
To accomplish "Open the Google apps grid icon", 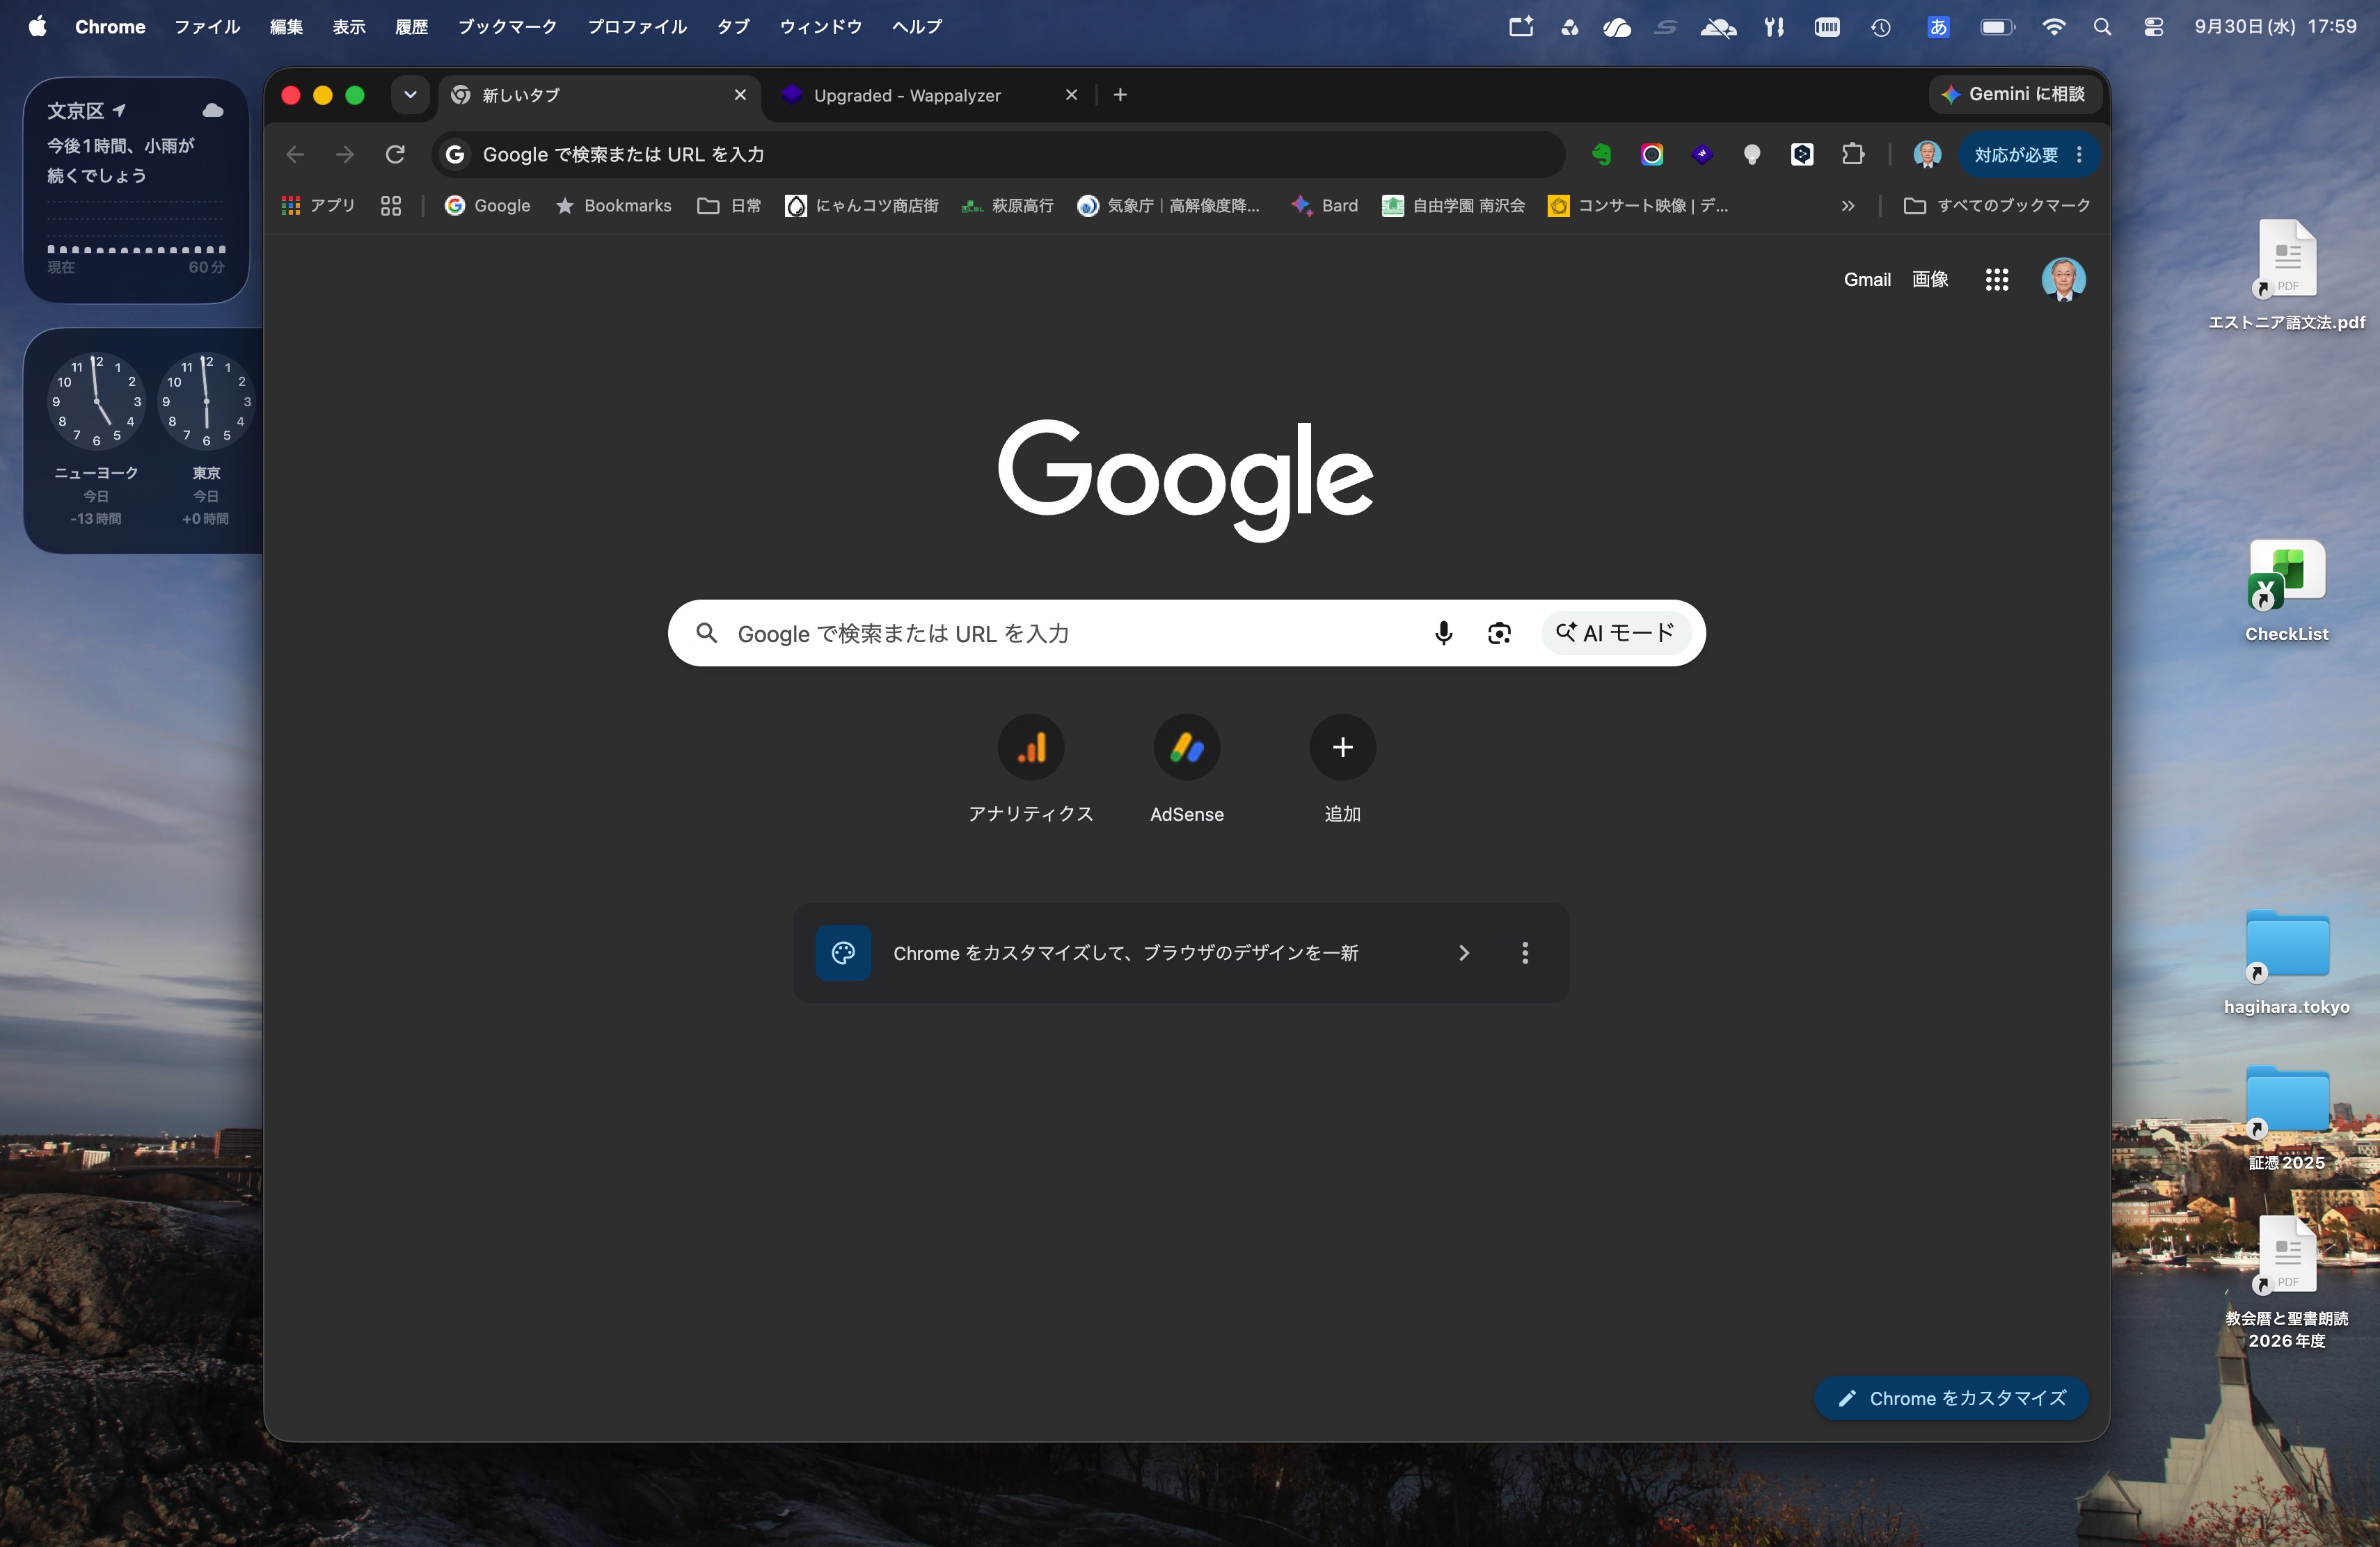I will [1996, 280].
